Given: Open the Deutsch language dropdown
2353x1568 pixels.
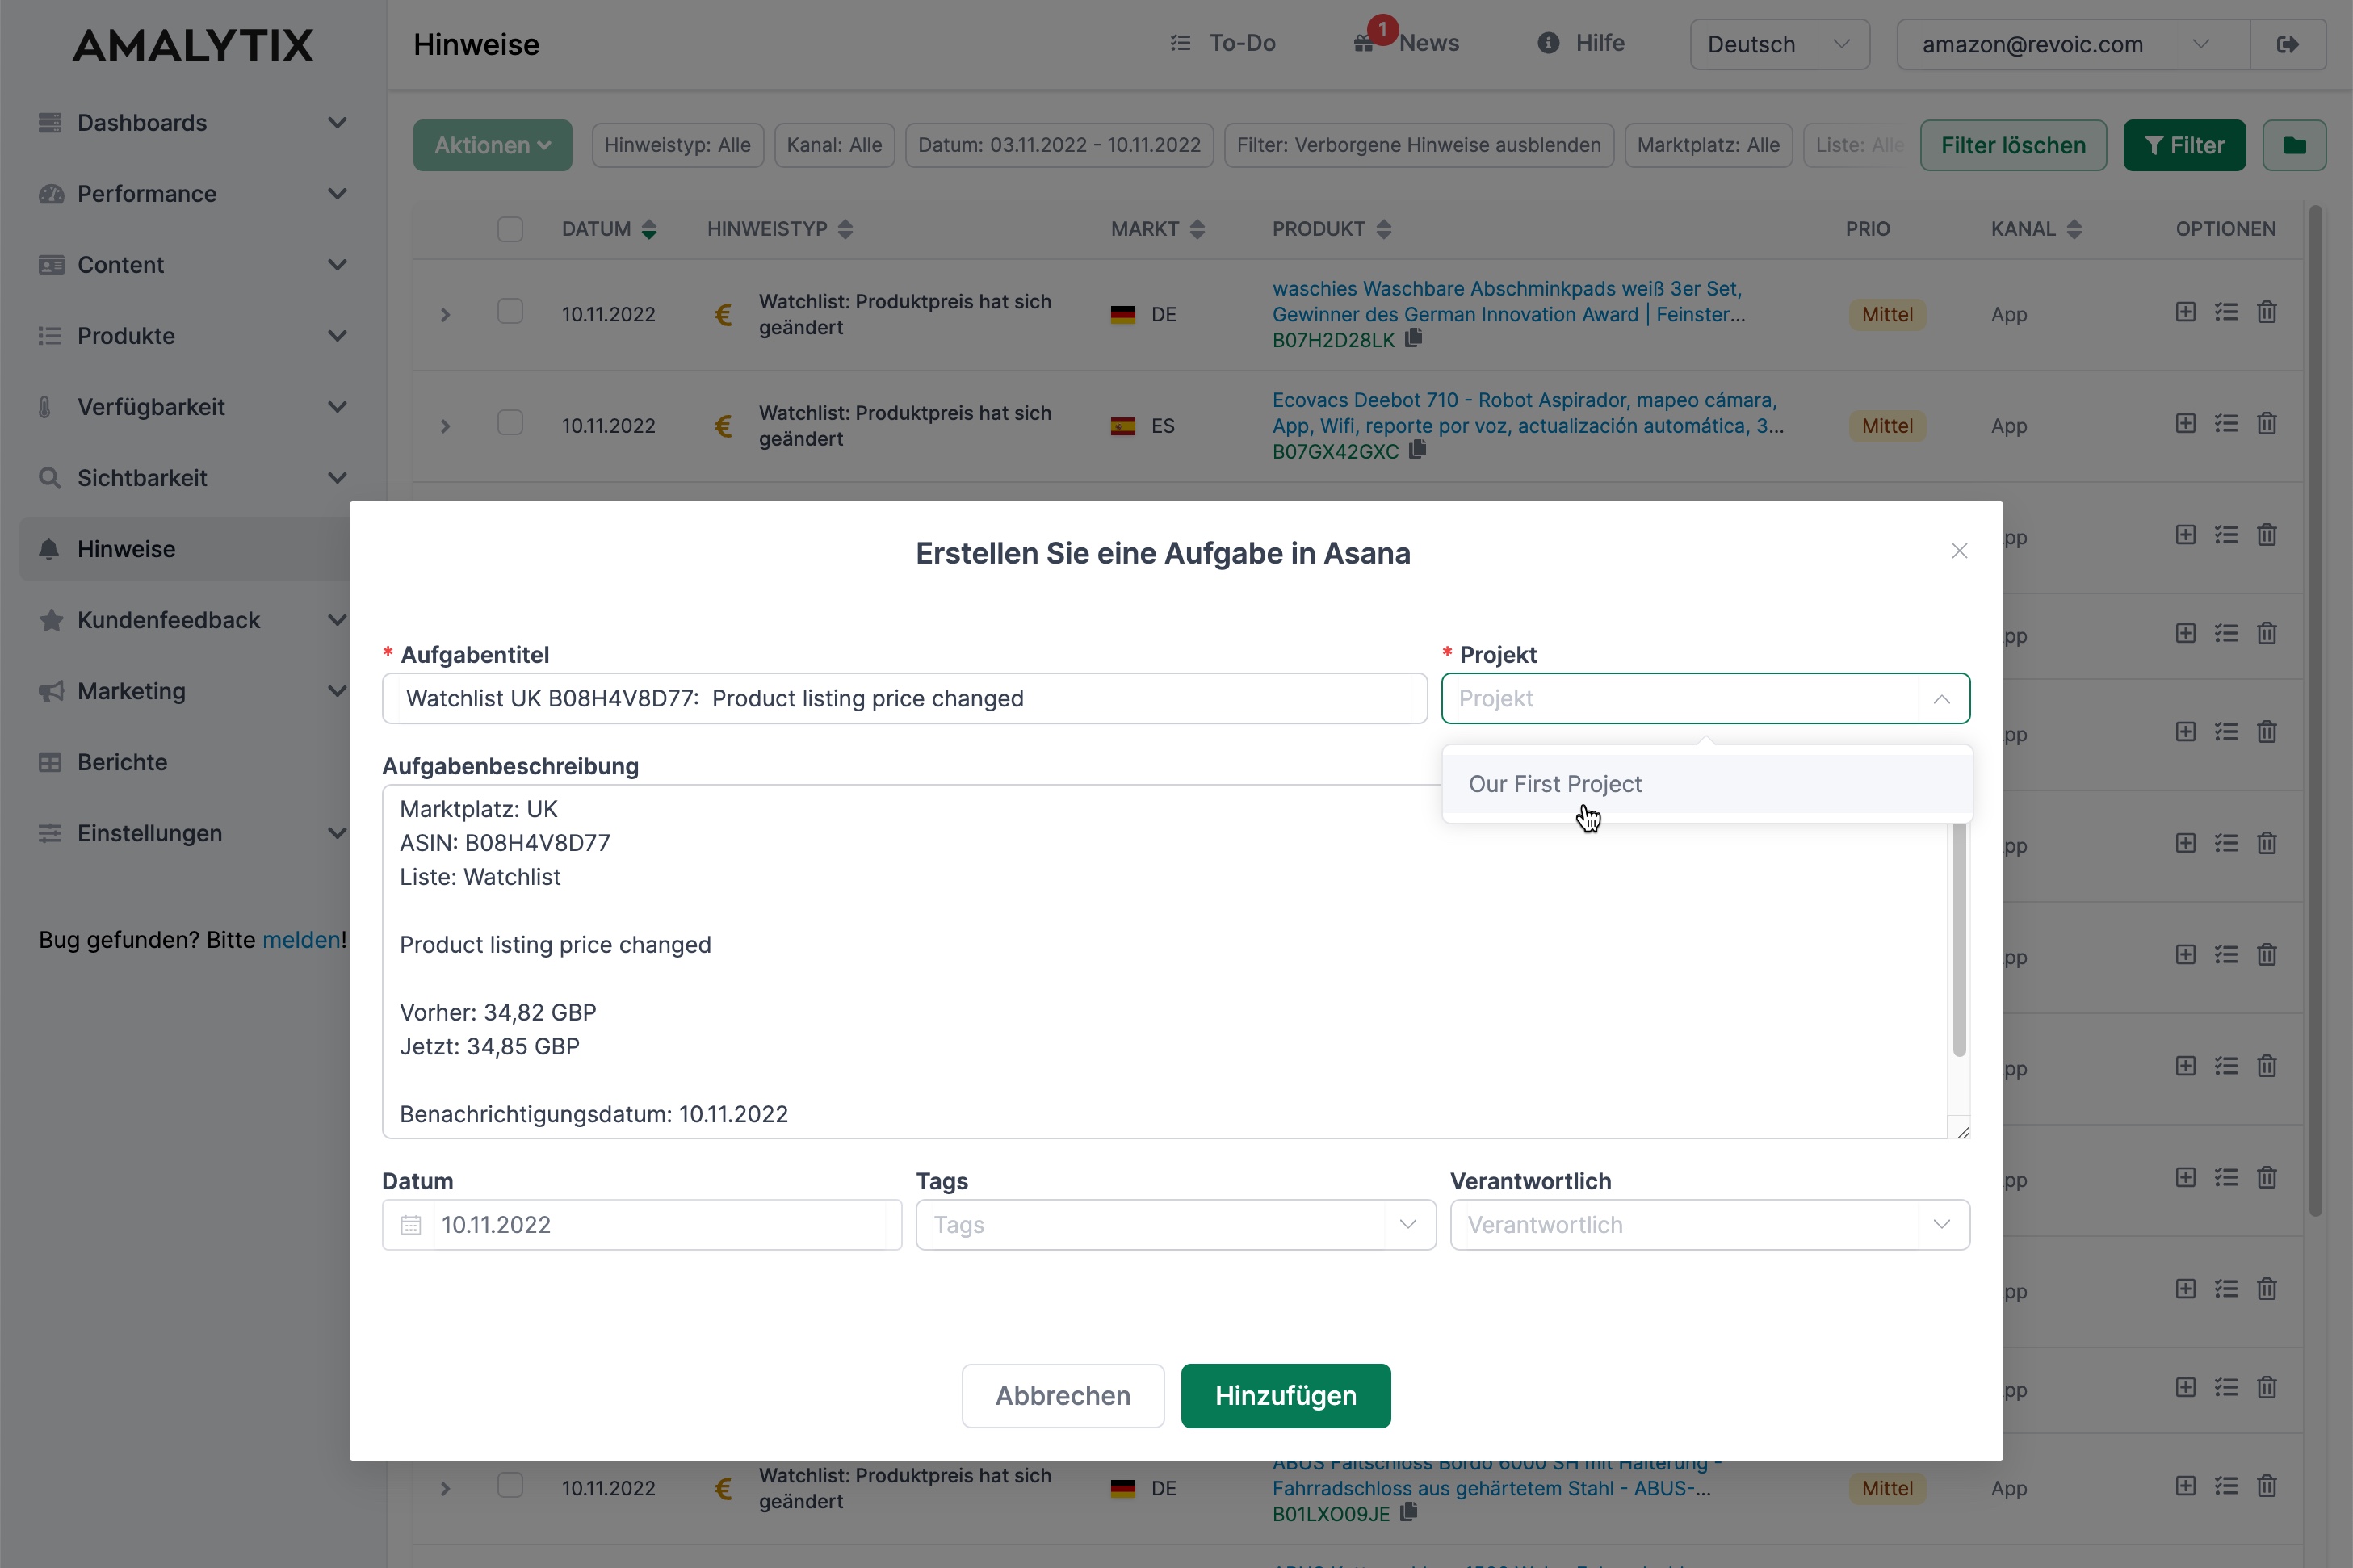Looking at the screenshot, I should tap(1779, 44).
